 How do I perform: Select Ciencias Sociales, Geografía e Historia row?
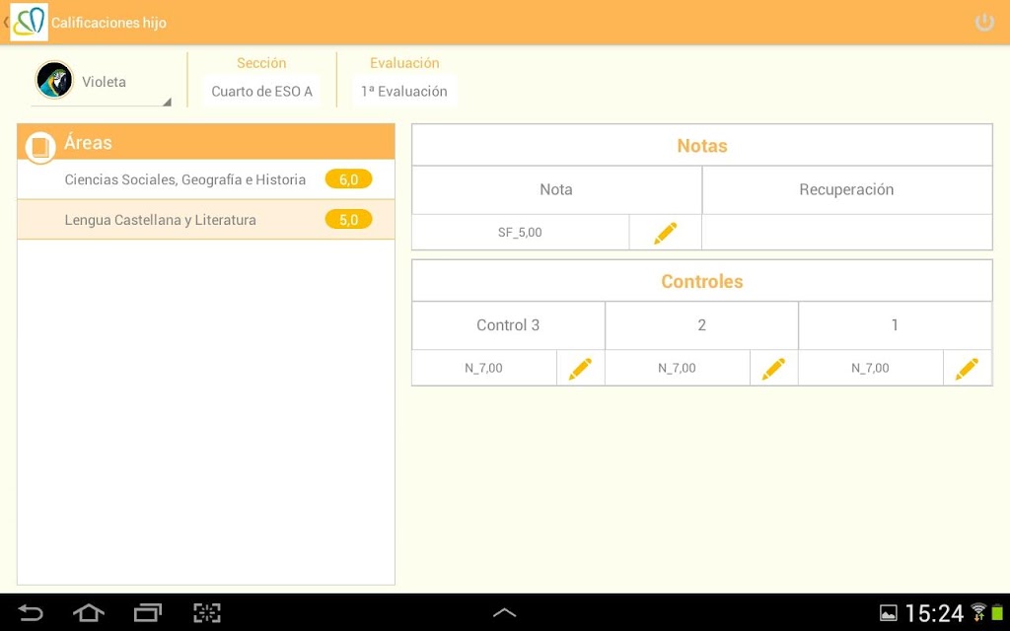point(206,179)
